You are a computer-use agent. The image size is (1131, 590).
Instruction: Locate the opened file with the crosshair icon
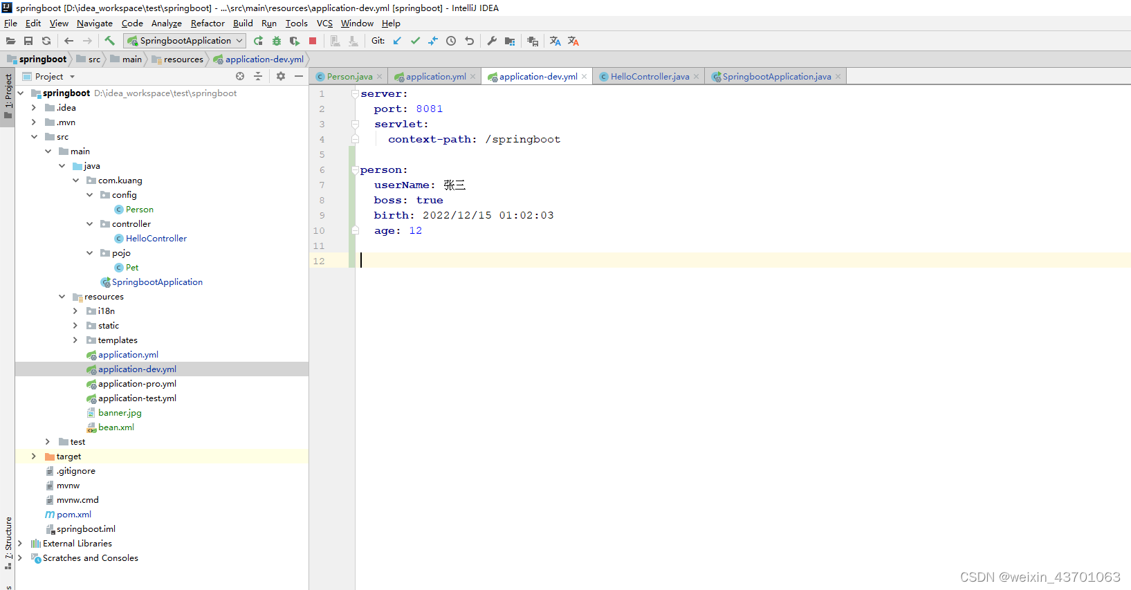click(240, 76)
